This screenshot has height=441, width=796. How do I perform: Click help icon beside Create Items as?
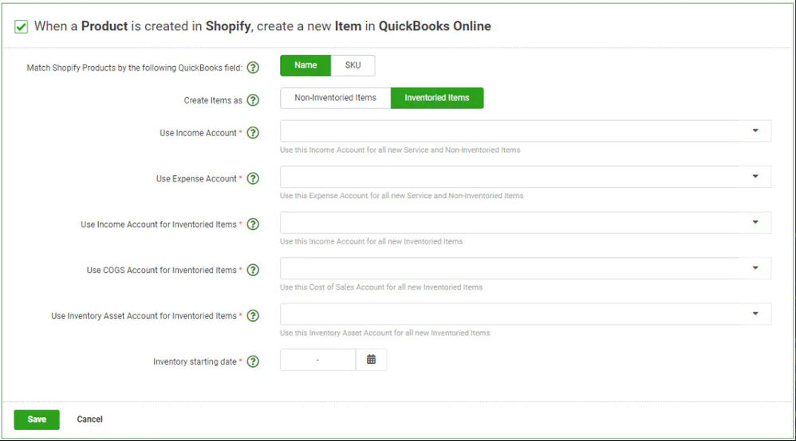(253, 100)
